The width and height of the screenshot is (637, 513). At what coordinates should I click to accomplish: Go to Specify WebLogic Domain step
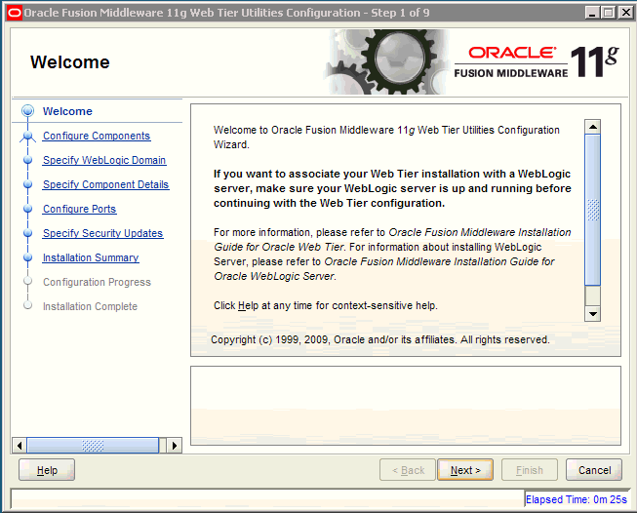(x=104, y=160)
